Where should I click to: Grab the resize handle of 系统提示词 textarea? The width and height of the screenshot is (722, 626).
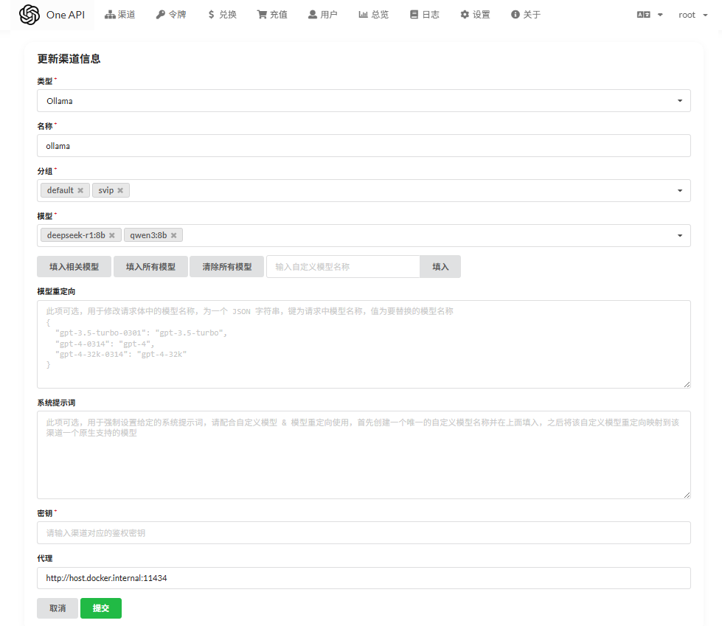[x=687, y=495]
